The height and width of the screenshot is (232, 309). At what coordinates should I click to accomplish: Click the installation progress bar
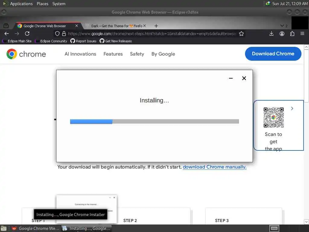(x=154, y=121)
